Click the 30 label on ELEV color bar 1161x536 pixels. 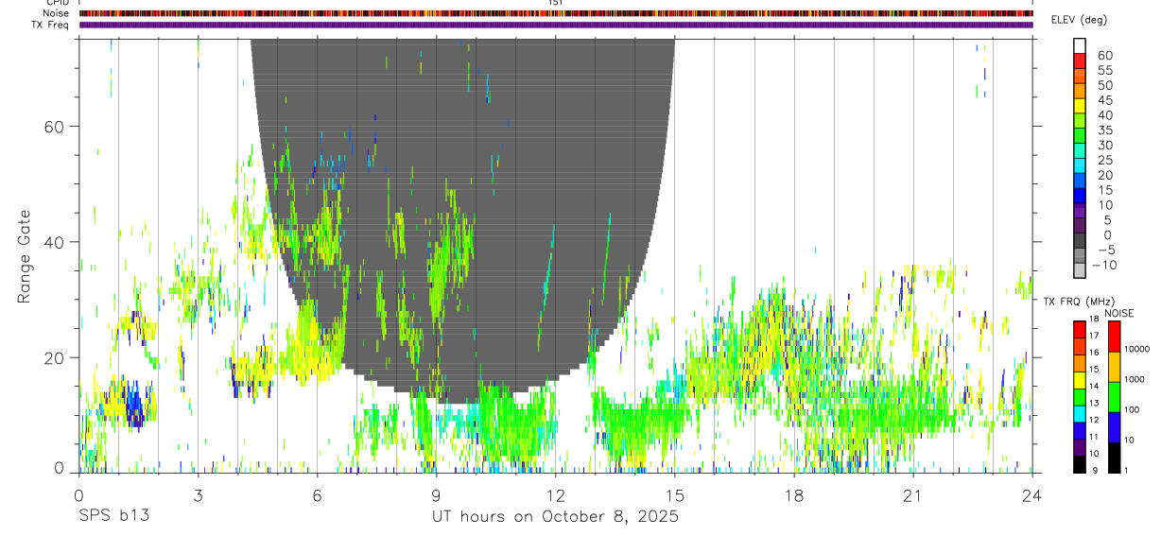click(x=1104, y=145)
